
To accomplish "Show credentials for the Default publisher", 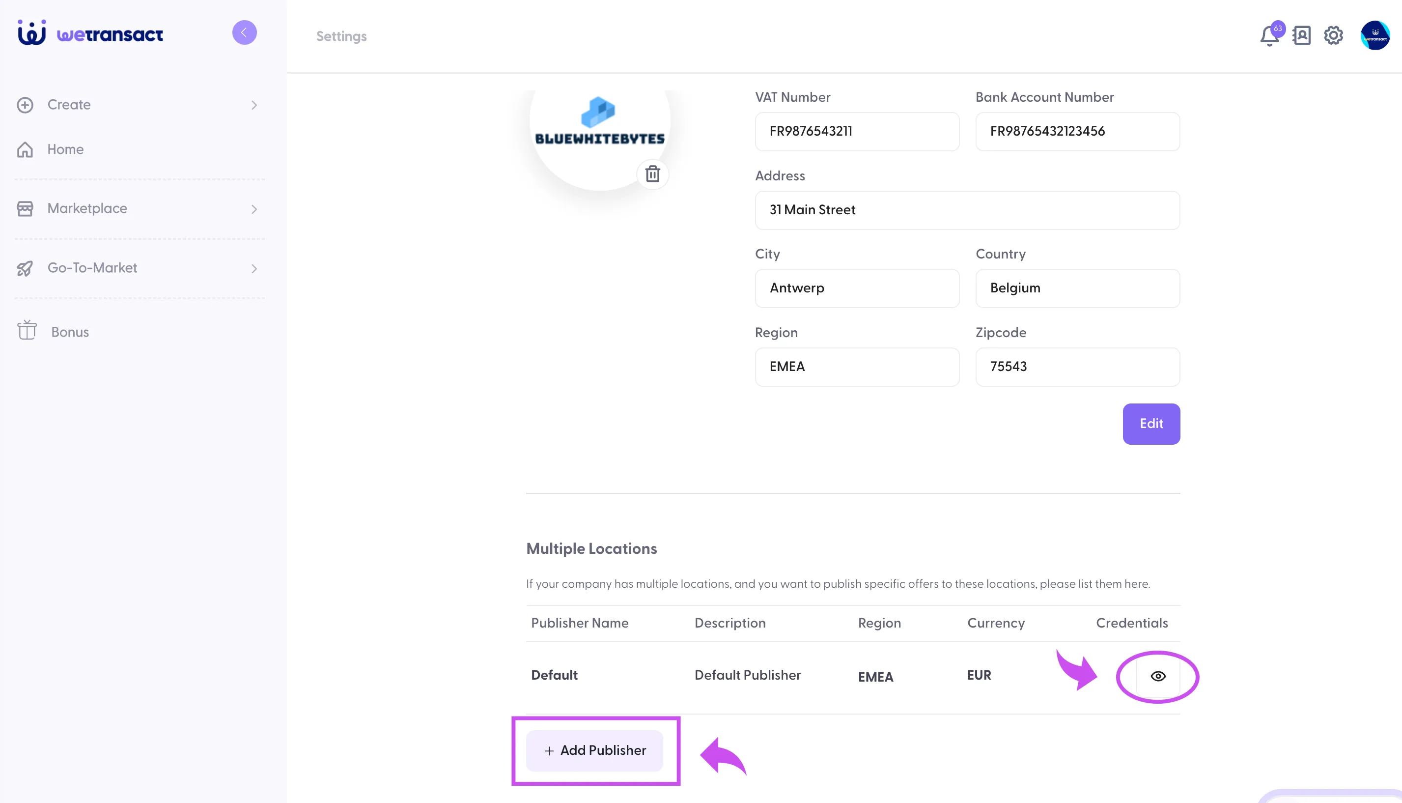I will coord(1158,676).
